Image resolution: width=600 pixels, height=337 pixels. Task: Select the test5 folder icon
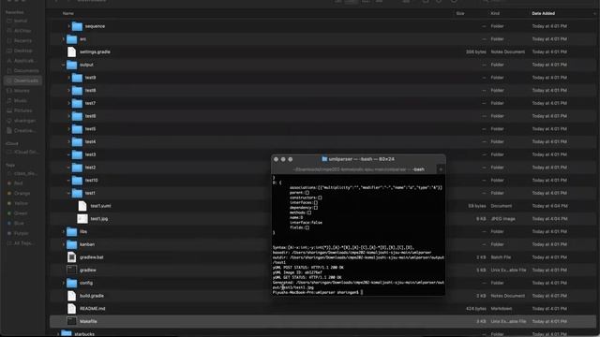77,129
